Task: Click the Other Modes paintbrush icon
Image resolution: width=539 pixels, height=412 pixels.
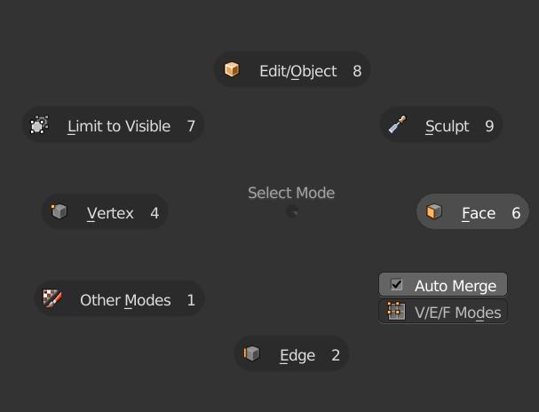Action: (52, 299)
